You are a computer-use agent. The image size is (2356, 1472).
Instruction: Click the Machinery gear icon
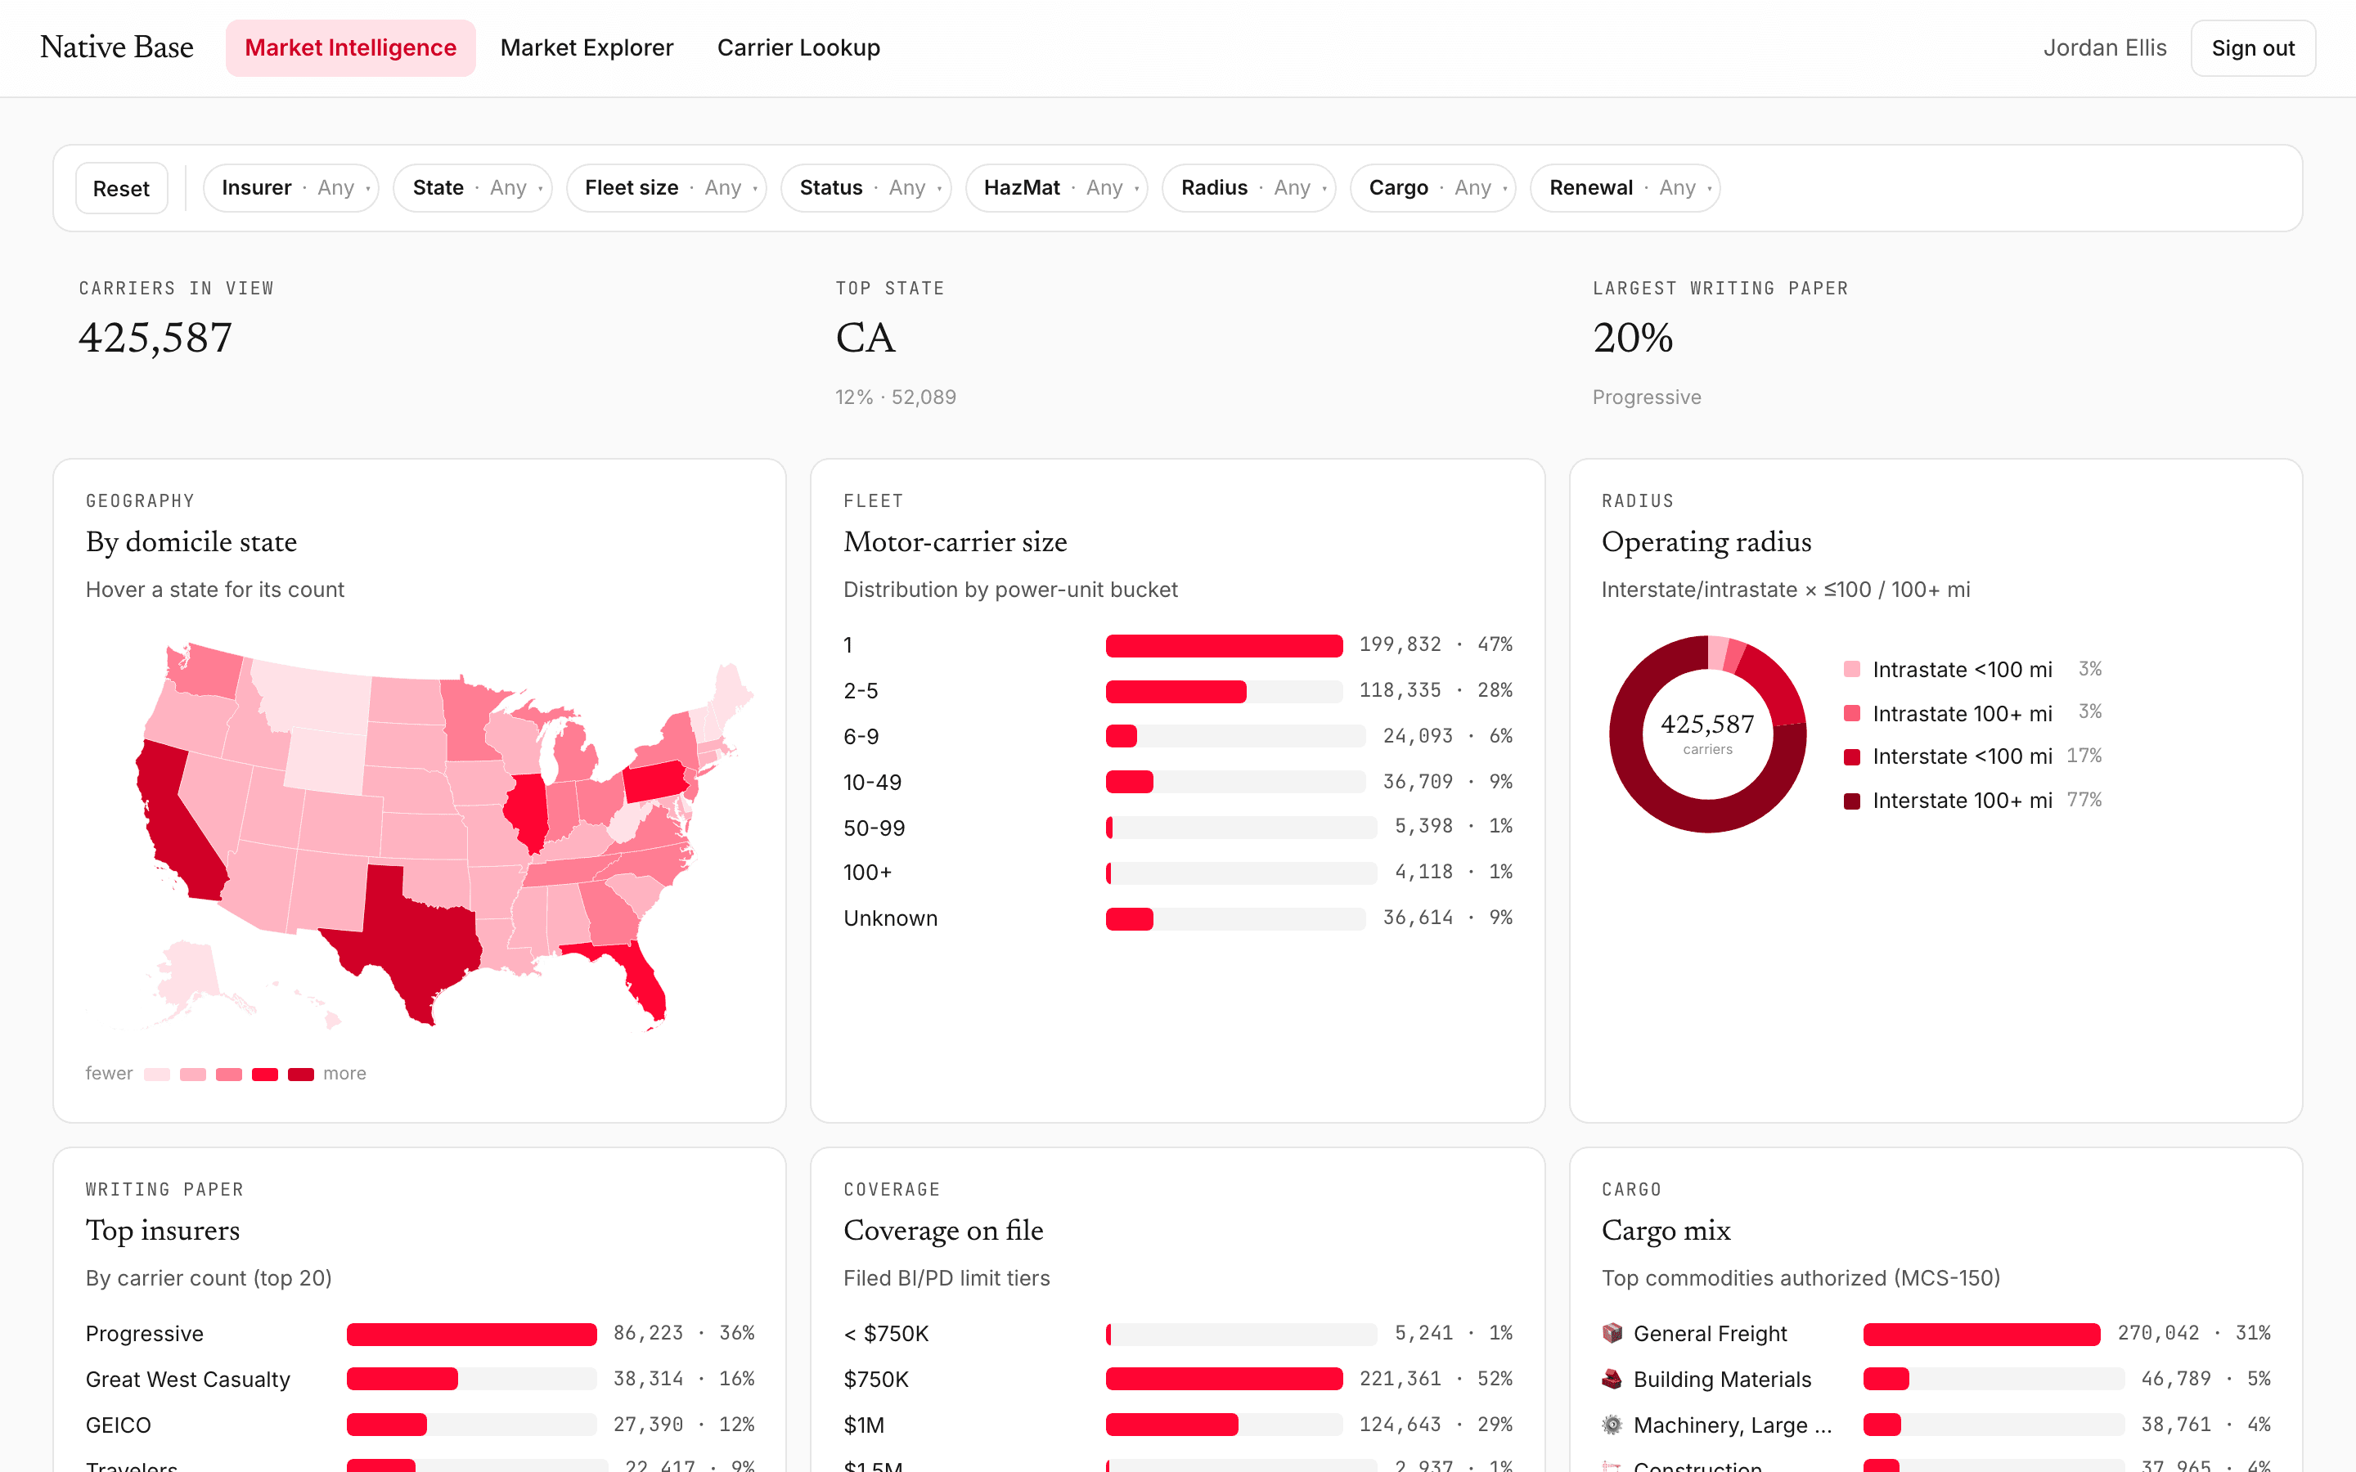point(1612,1425)
